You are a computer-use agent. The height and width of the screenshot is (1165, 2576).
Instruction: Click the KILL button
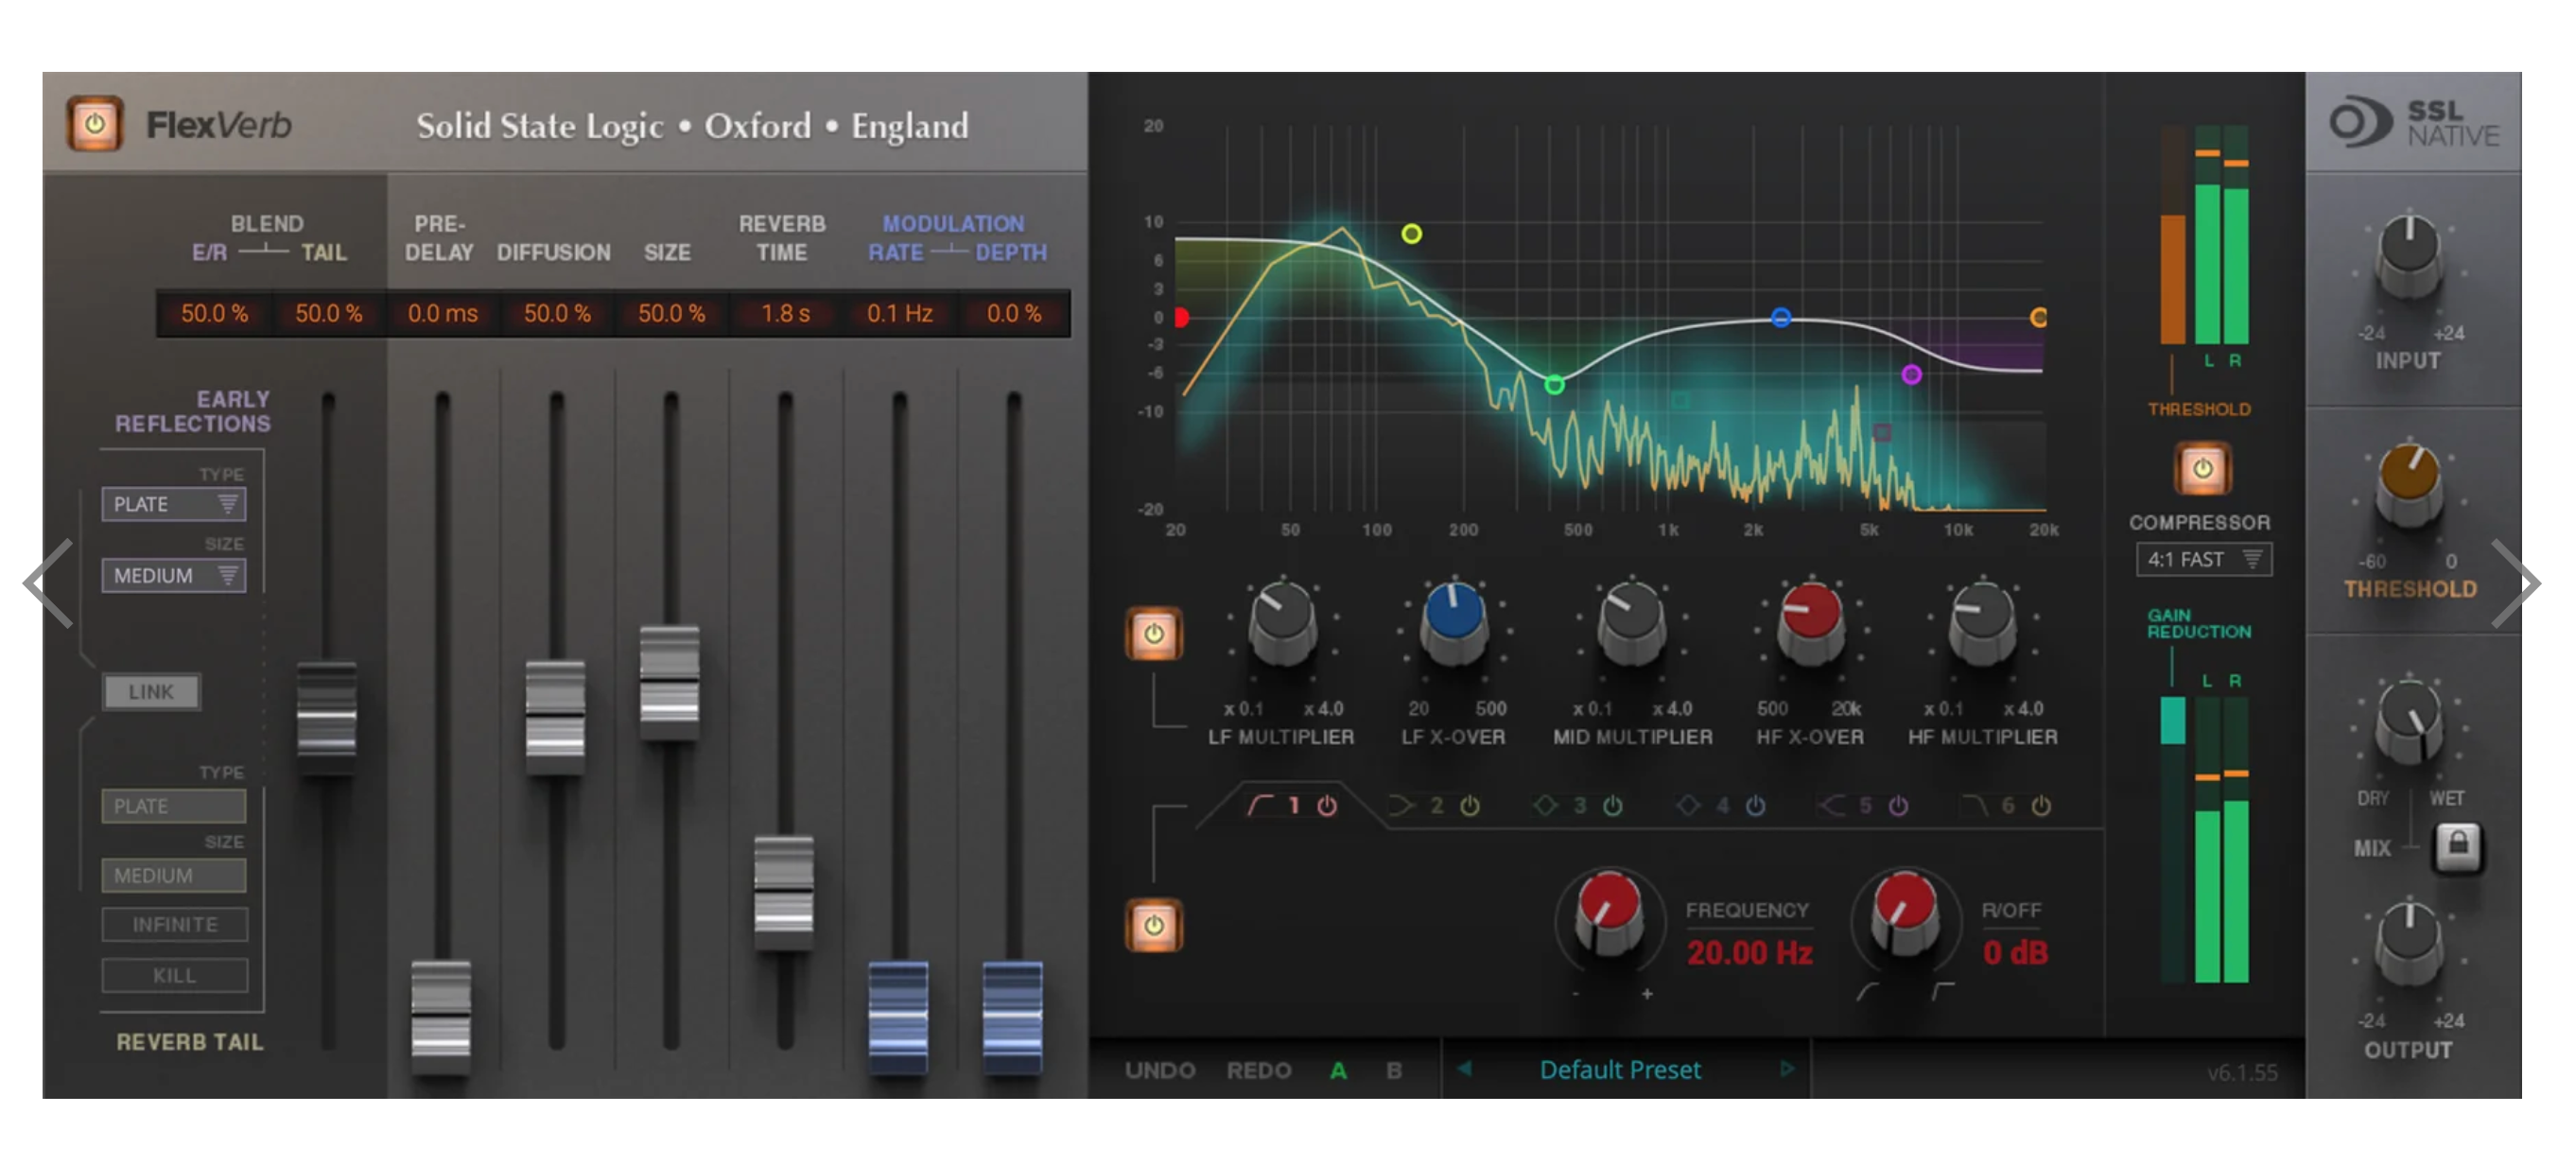click(175, 976)
